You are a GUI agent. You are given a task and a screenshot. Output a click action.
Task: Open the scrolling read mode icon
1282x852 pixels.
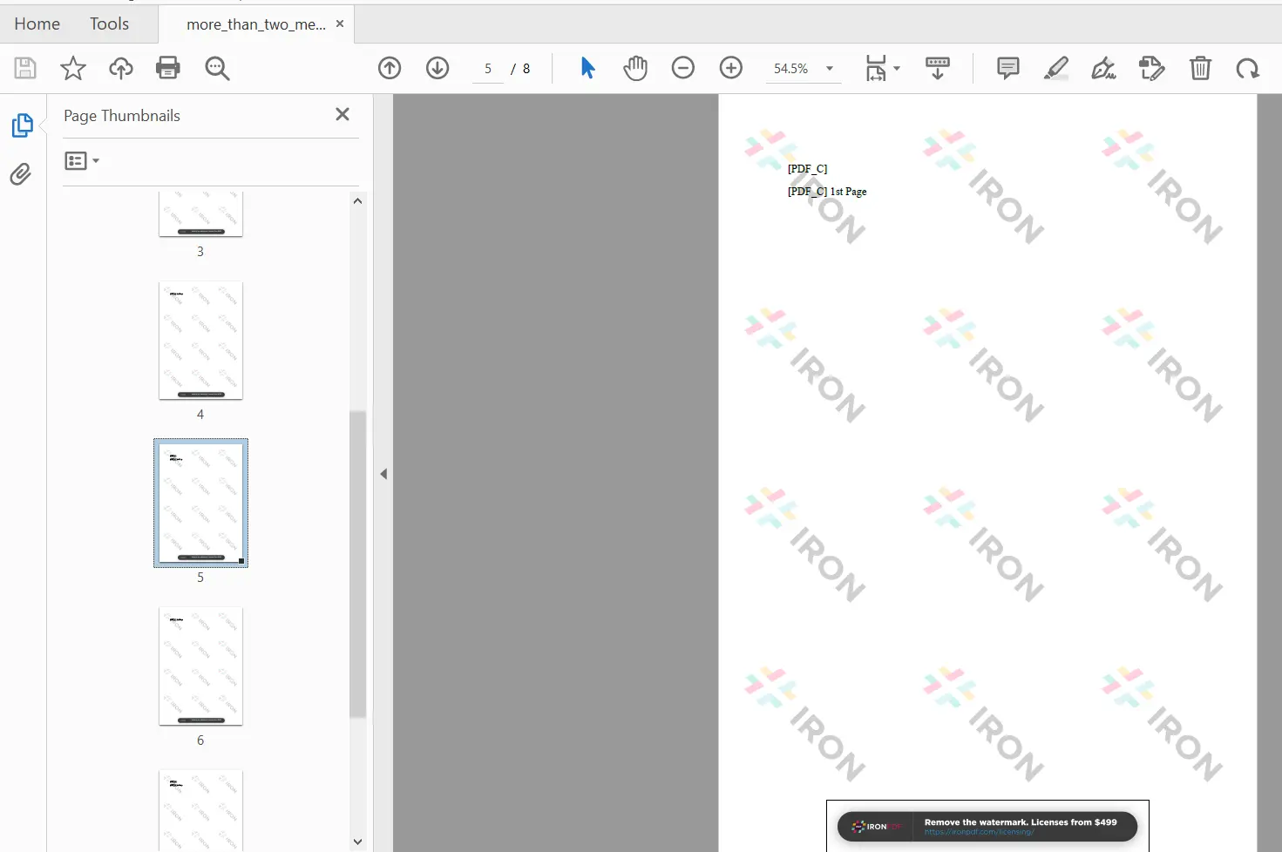pyautogui.click(x=938, y=68)
